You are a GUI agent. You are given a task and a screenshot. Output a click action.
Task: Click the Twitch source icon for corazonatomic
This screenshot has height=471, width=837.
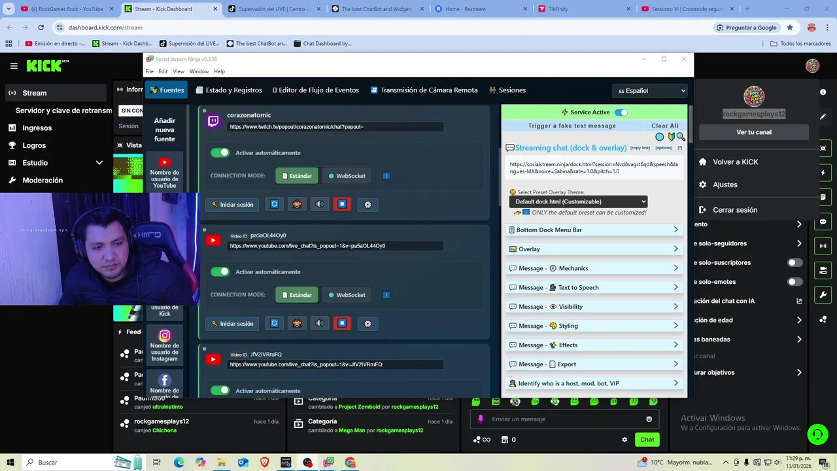(x=213, y=121)
